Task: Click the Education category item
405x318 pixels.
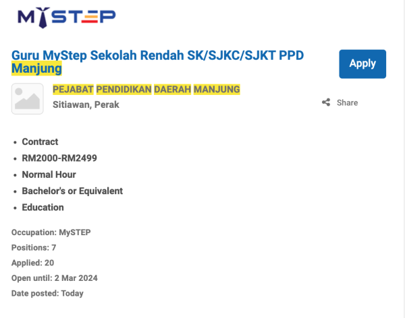Action: (x=43, y=208)
